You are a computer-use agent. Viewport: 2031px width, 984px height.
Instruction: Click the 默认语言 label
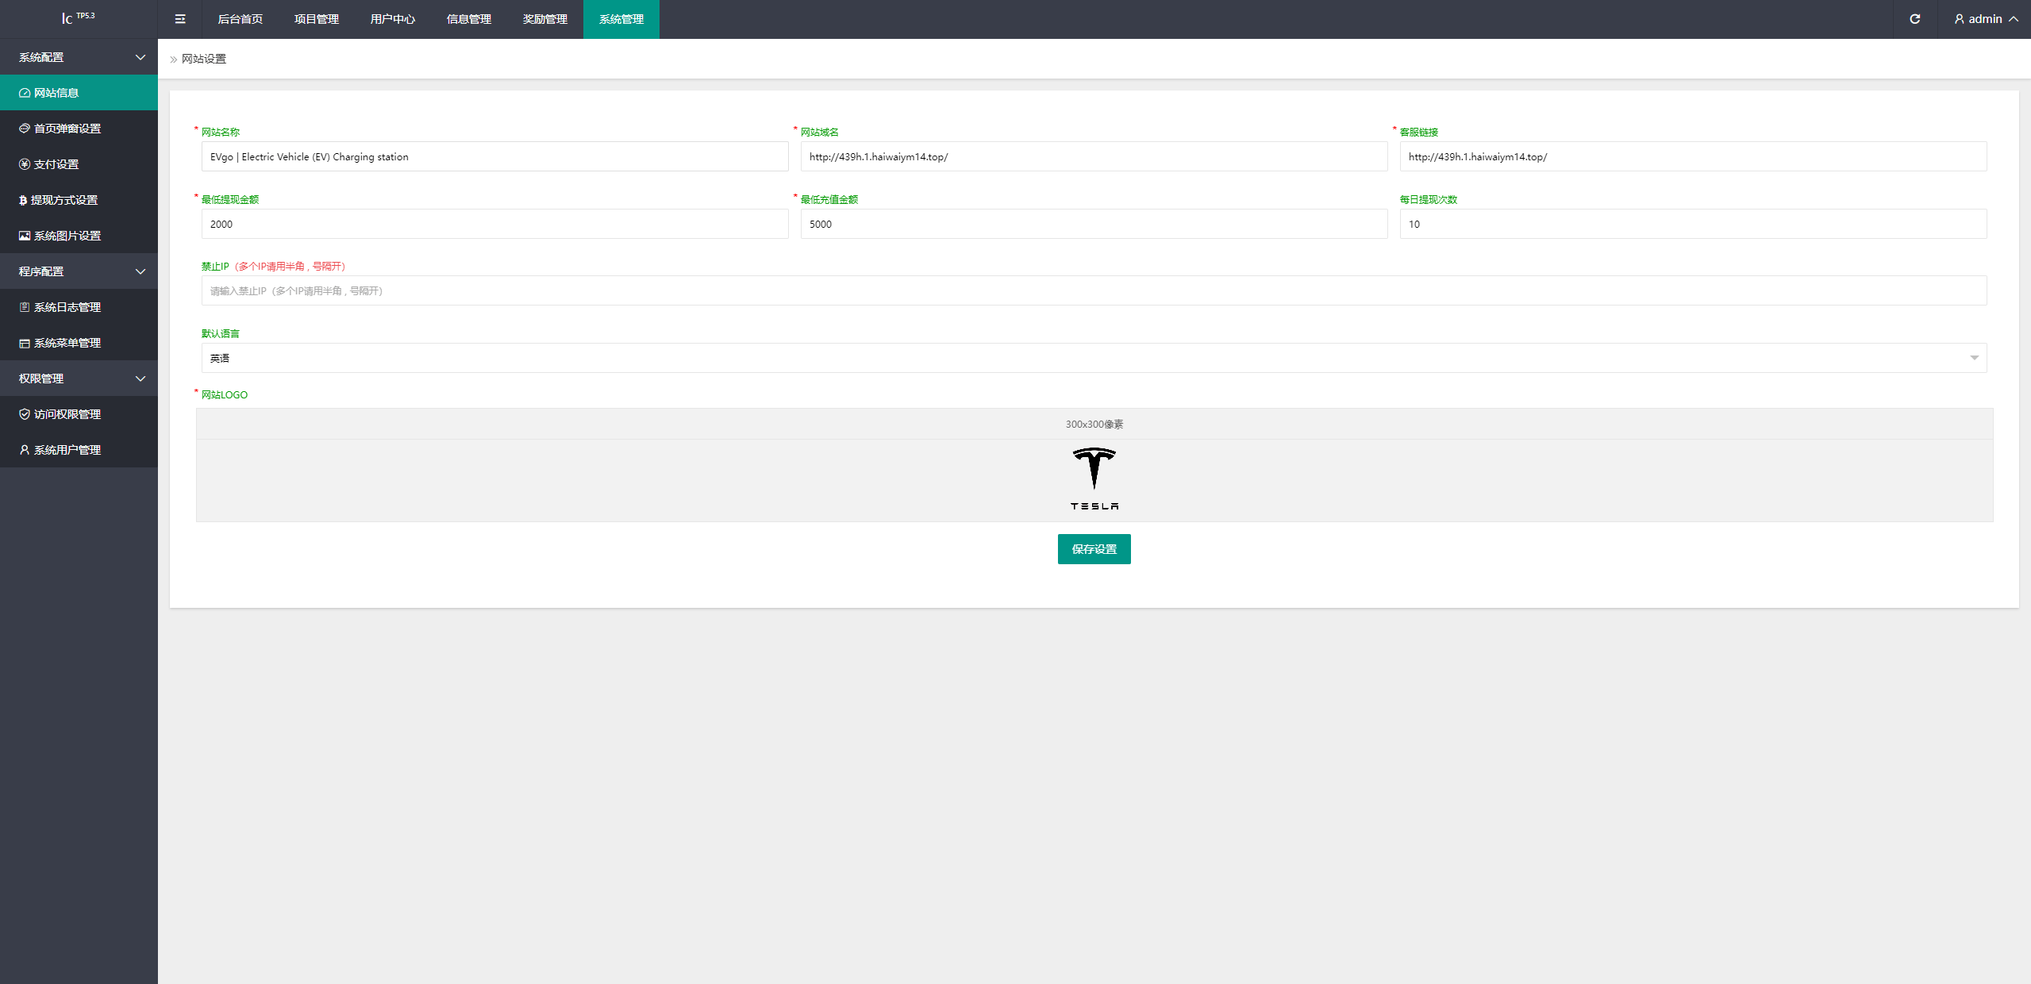(x=221, y=333)
